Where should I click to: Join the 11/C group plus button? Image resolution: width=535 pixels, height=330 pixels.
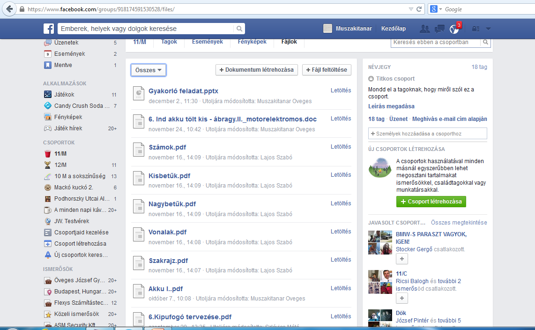coord(402,298)
